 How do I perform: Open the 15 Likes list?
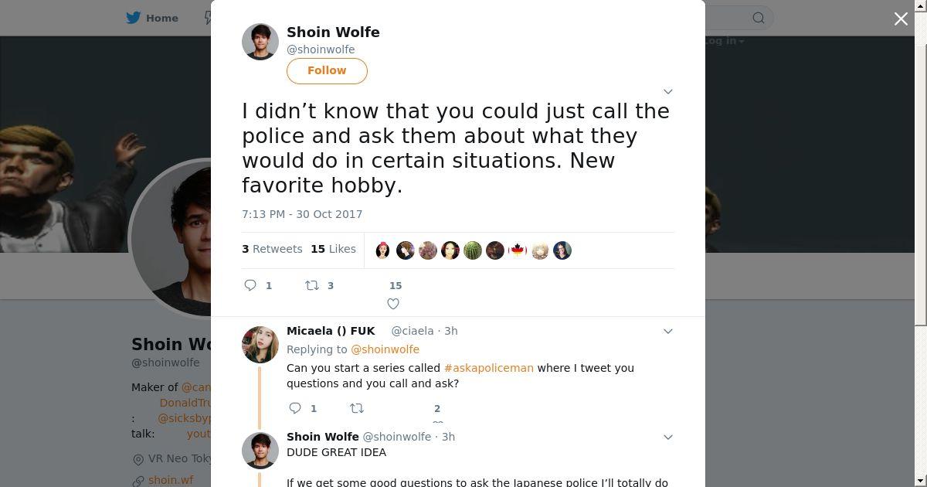coord(333,249)
